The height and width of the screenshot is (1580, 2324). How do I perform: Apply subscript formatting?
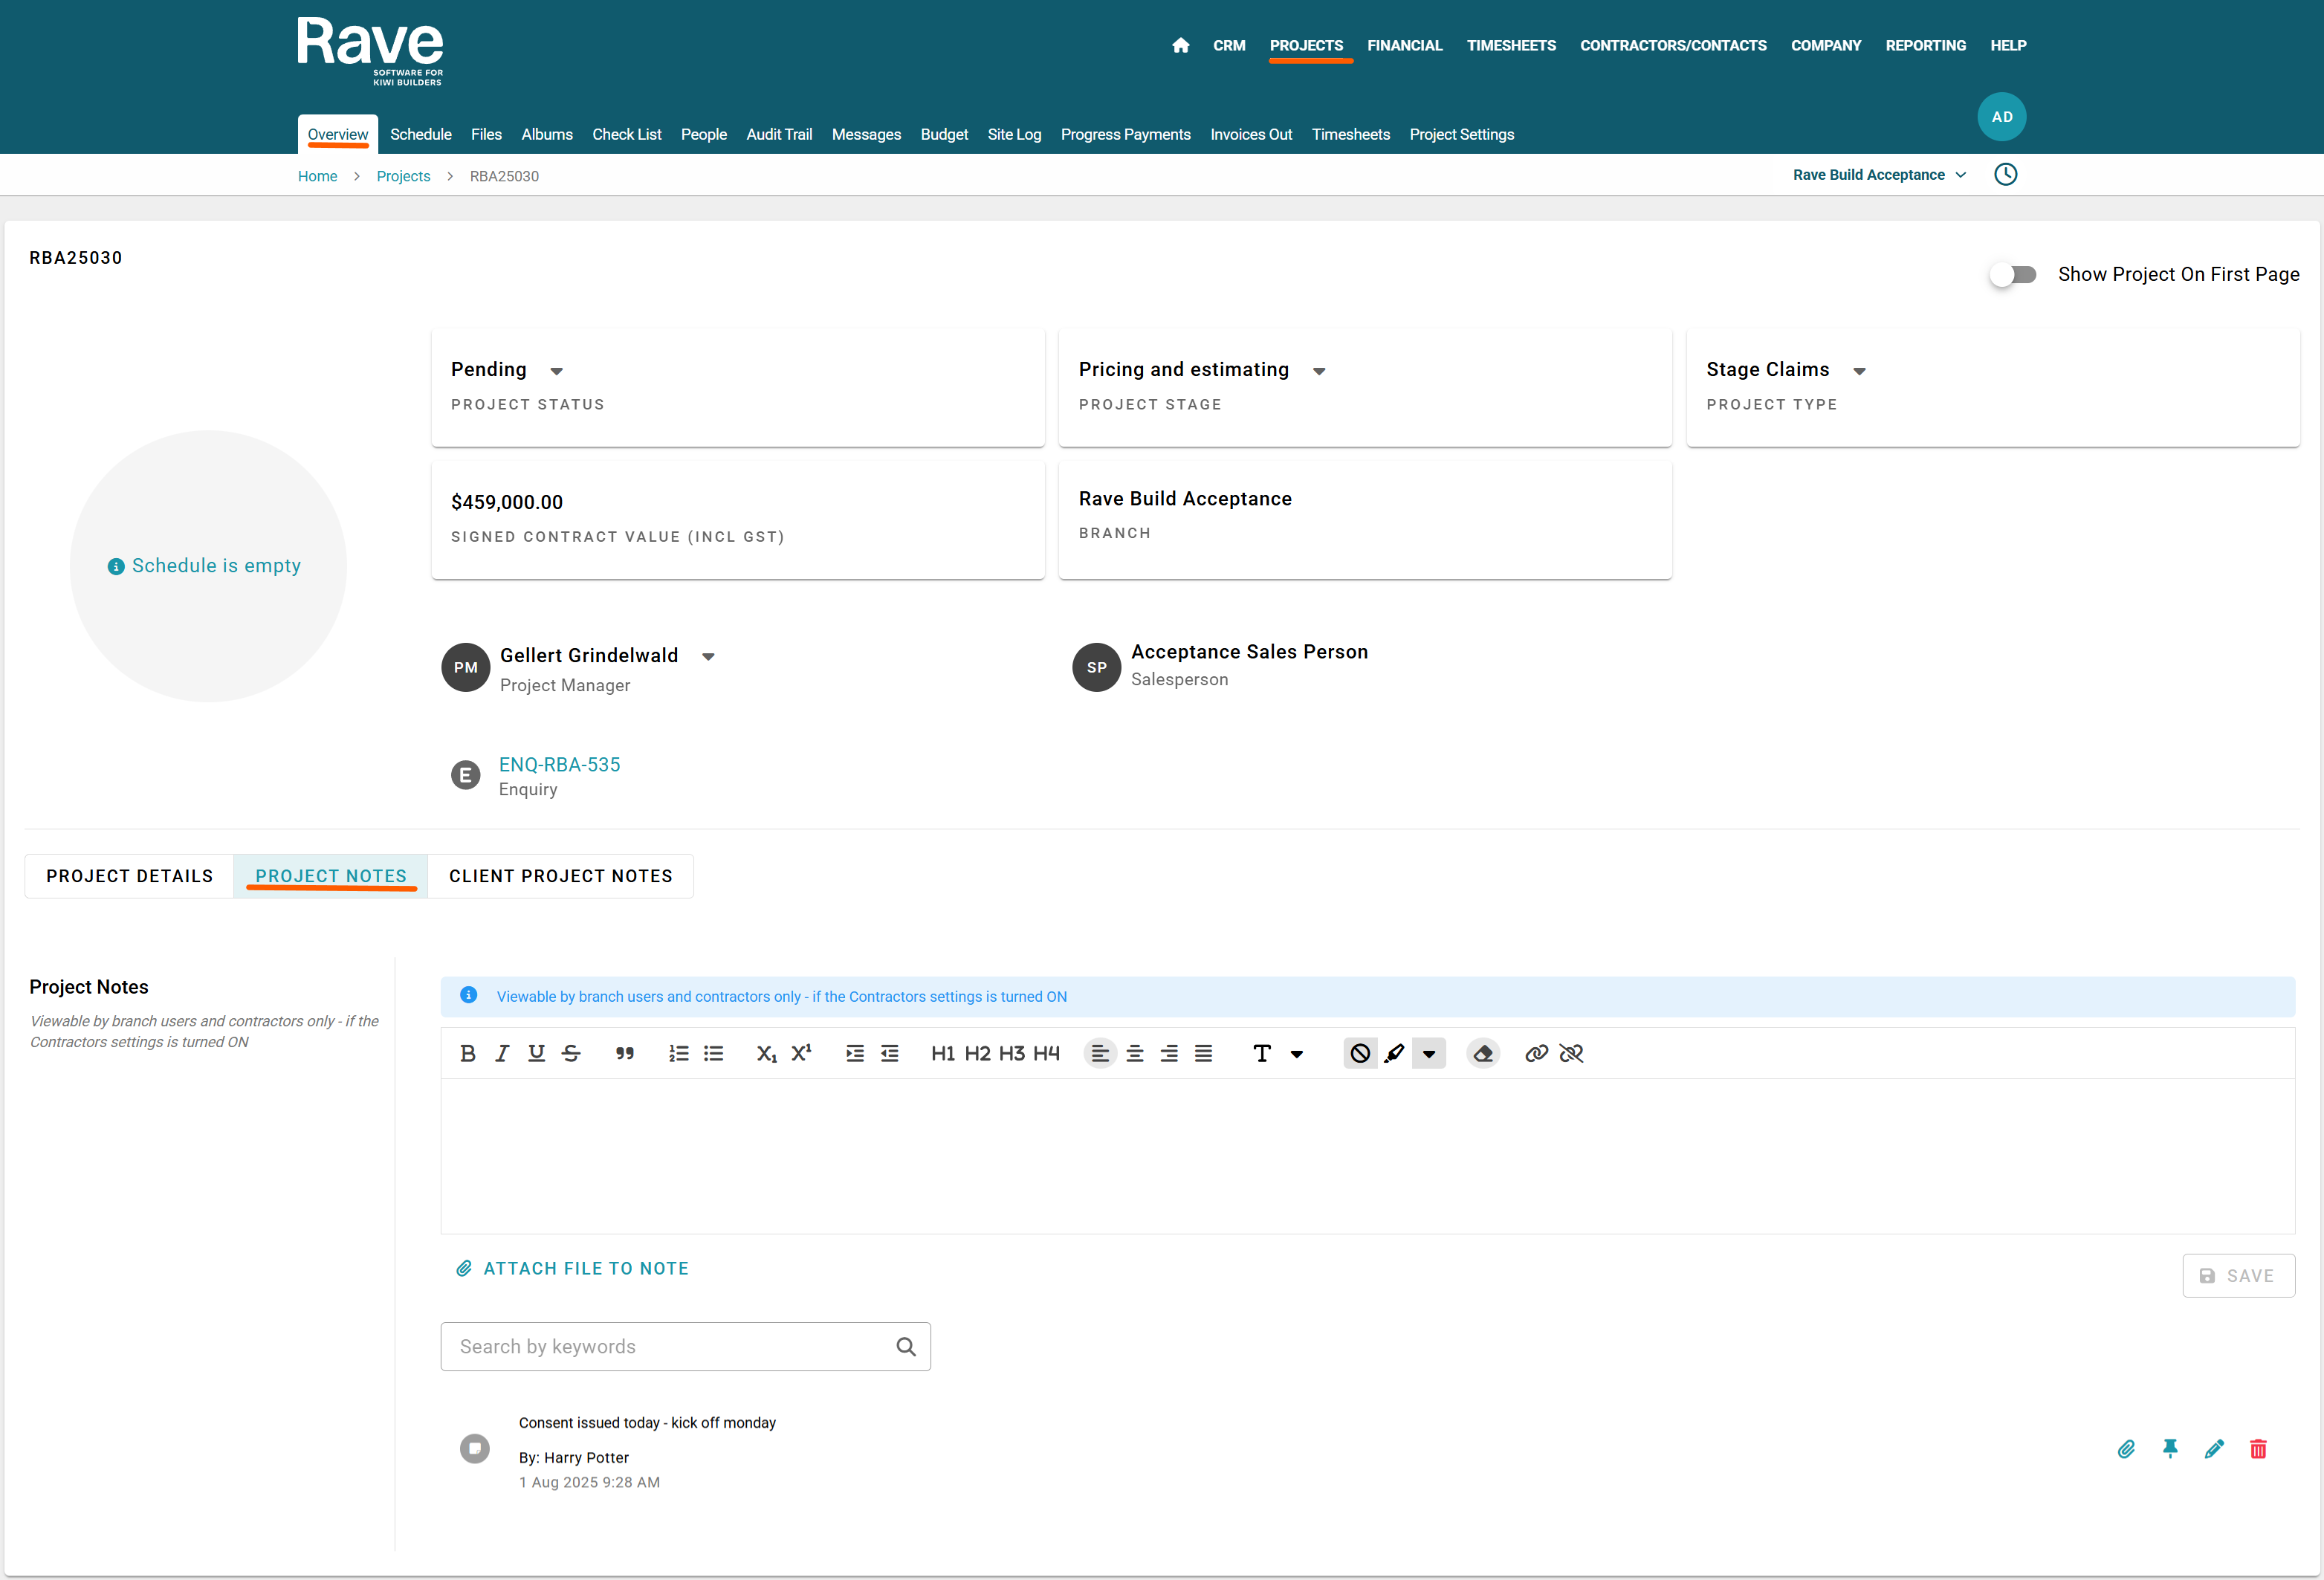point(767,1053)
